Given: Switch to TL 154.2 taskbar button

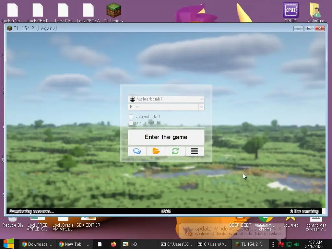Looking at the screenshot, I should pos(250,244).
